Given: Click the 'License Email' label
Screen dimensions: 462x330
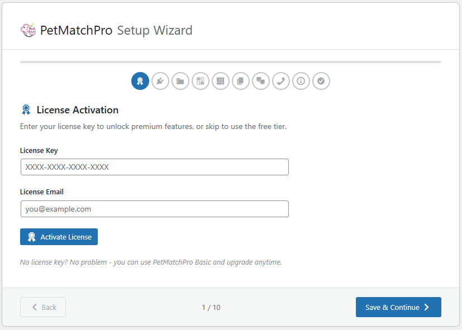Looking at the screenshot, I should point(41,192).
